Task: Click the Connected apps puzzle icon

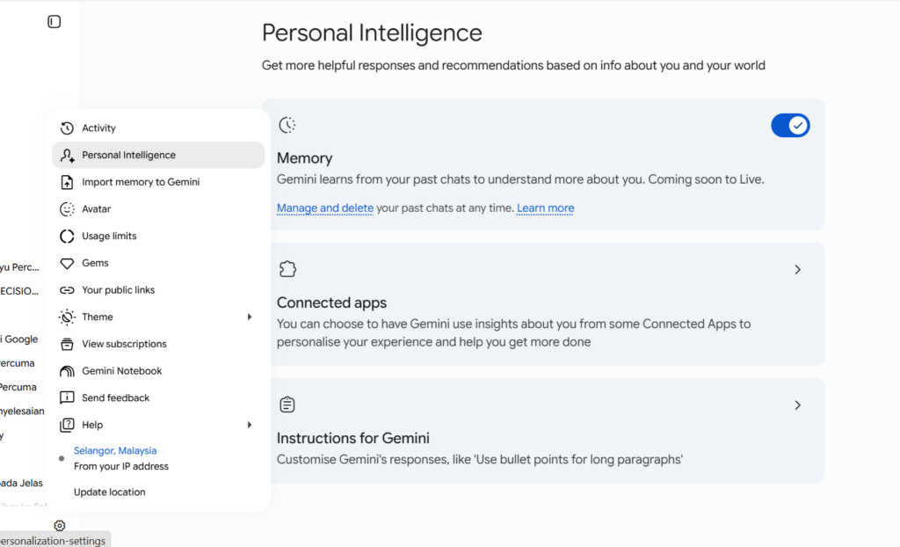Action: pos(287,269)
